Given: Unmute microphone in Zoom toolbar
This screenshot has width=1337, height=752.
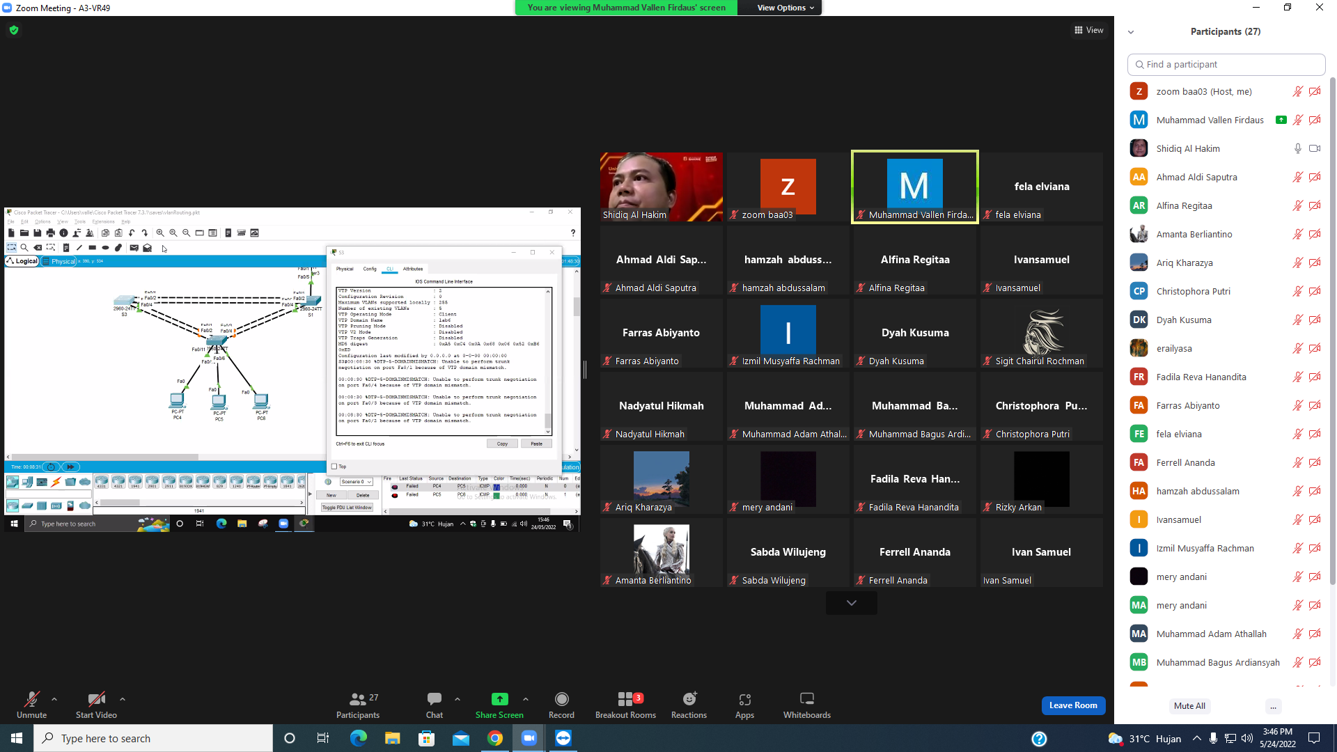Looking at the screenshot, I should 31,705.
